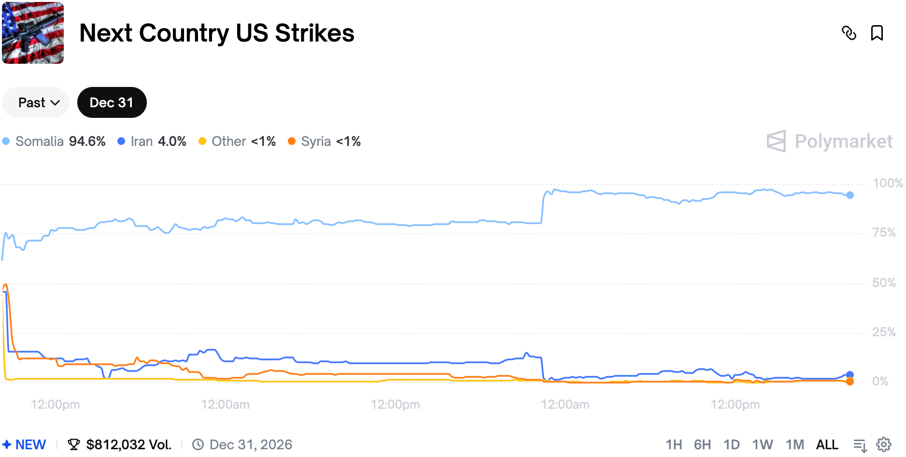Viewport: 906px width, 457px height.
Task: Select the Dec 31 date tab
Action: pos(112,102)
